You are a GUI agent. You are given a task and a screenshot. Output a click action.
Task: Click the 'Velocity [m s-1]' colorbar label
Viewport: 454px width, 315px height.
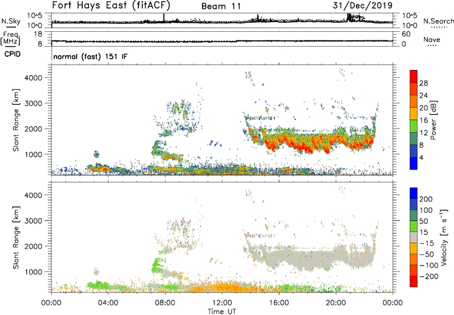pyautogui.click(x=444, y=237)
